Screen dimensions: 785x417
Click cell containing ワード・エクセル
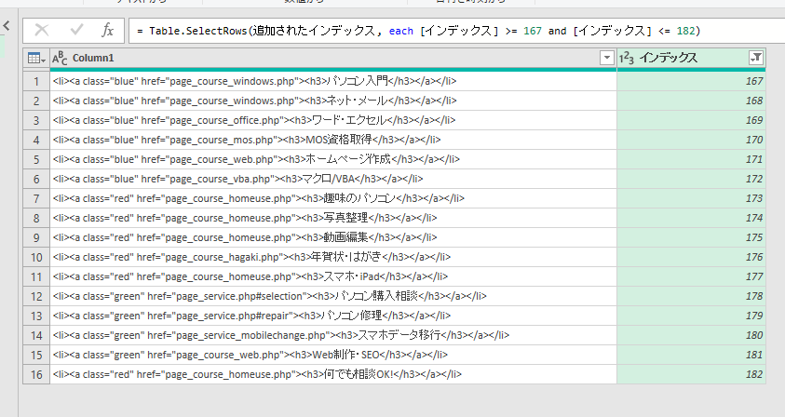(333, 120)
